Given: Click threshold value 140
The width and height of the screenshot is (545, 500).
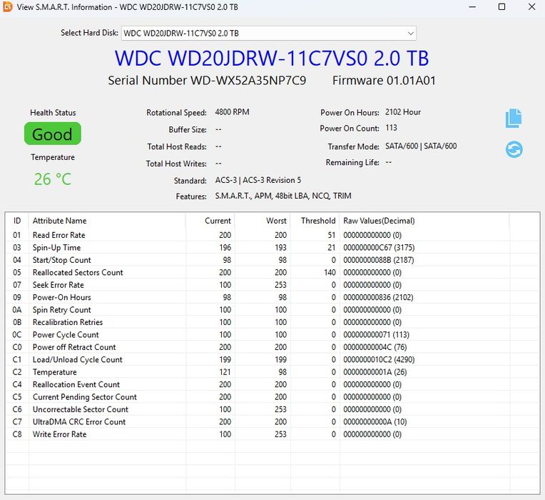Looking at the screenshot, I should (x=330, y=272).
